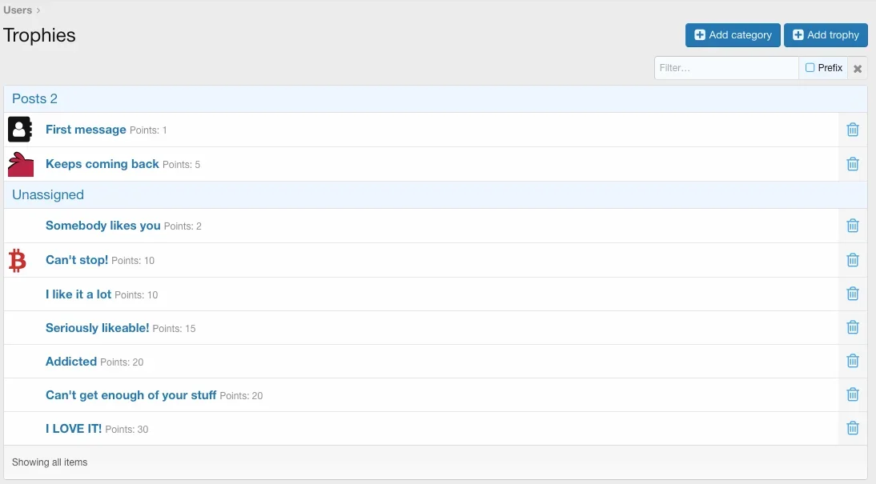Click the Add trophy button
Viewport: 876px width, 484px height.
click(x=826, y=35)
